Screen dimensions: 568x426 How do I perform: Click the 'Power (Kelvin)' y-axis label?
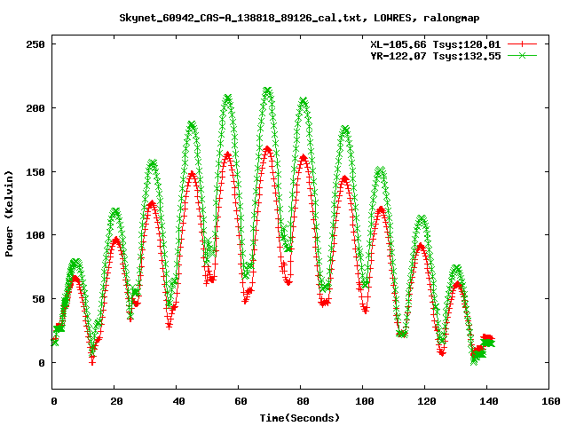[x=9, y=214]
